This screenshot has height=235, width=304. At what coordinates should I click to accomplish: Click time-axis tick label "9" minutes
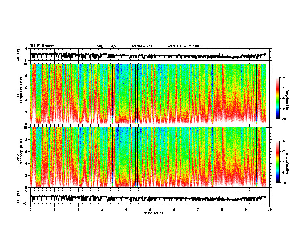(x=246, y=210)
